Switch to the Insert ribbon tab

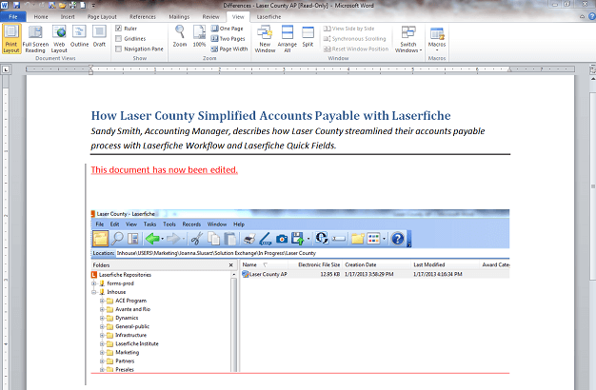tap(68, 17)
